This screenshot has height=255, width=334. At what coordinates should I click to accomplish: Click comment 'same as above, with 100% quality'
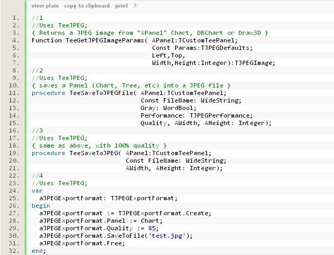point(99,145)
